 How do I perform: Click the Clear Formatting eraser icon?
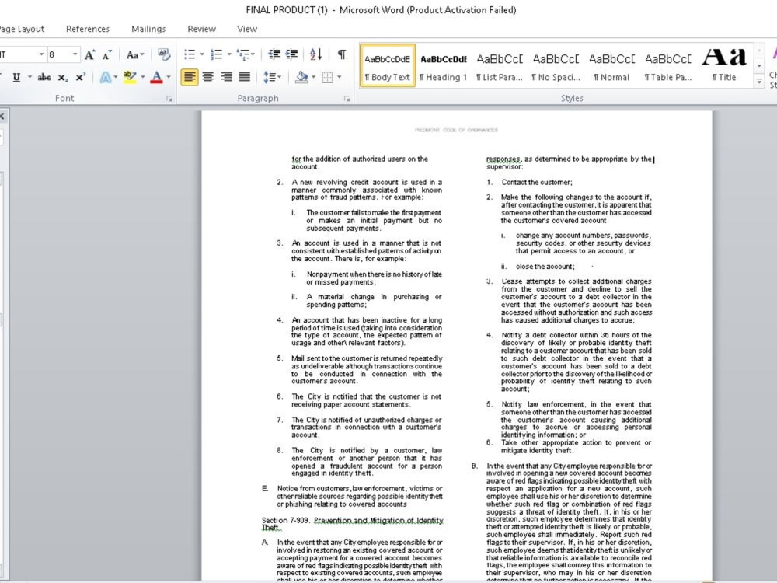[x=164, y=54]
